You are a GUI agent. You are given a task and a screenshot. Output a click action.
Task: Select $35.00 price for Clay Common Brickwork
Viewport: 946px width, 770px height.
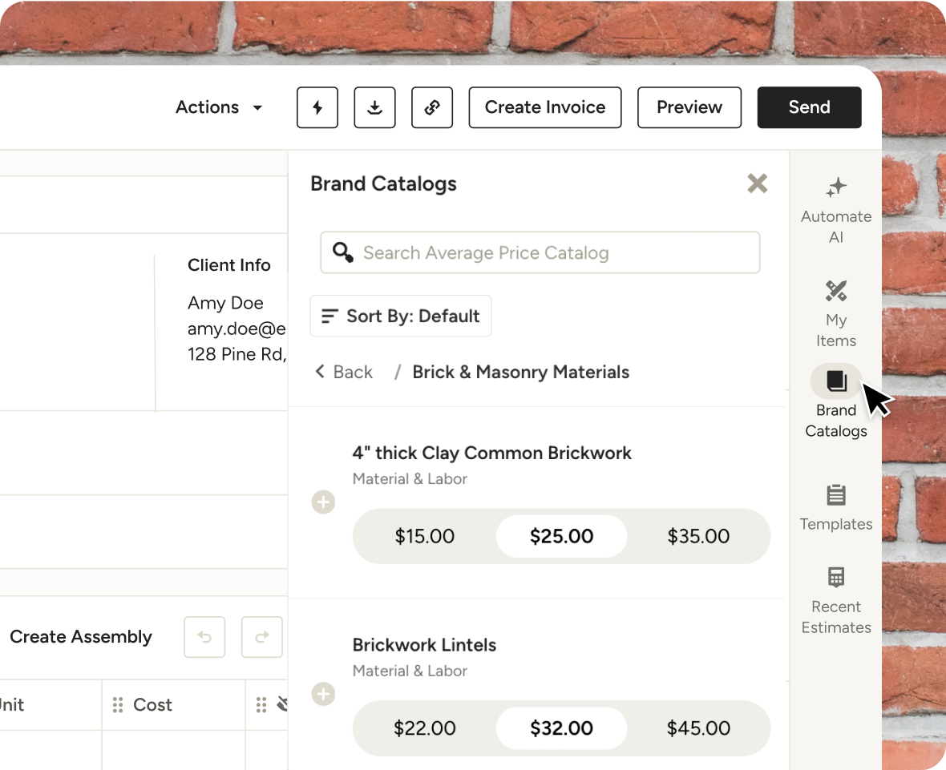click(698, 536)
